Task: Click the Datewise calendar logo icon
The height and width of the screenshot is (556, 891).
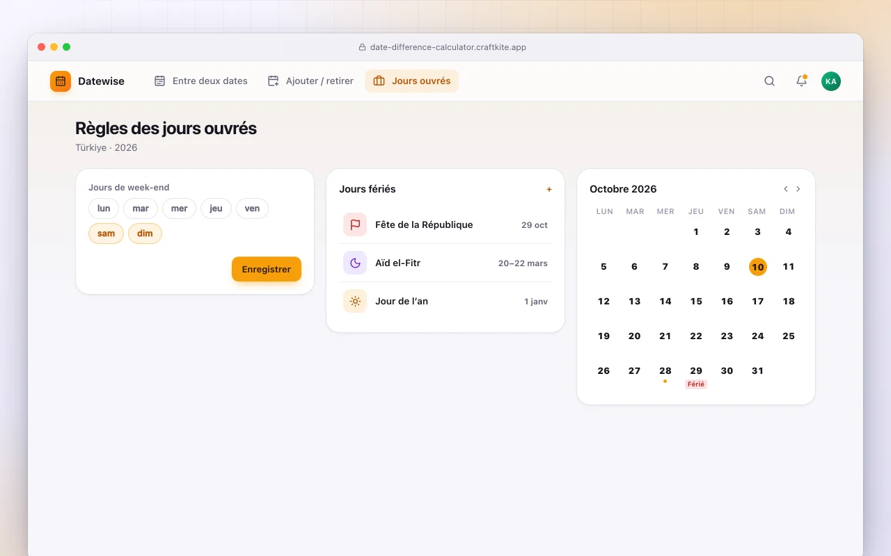Action: (61, 81)
